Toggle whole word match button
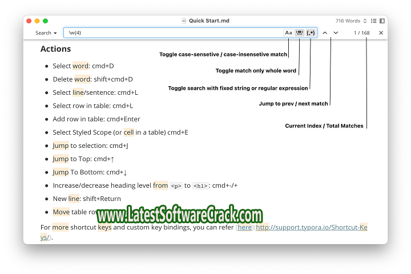 299,33
